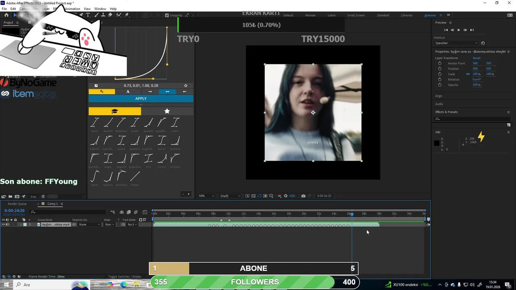The width and height of the screenshot is (516, 290).
Task: Play the preview
Action: pyautogui.click(x=459, y=30)
